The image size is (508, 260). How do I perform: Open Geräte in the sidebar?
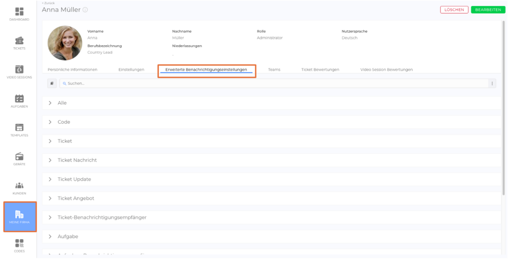tap(19, 157)
